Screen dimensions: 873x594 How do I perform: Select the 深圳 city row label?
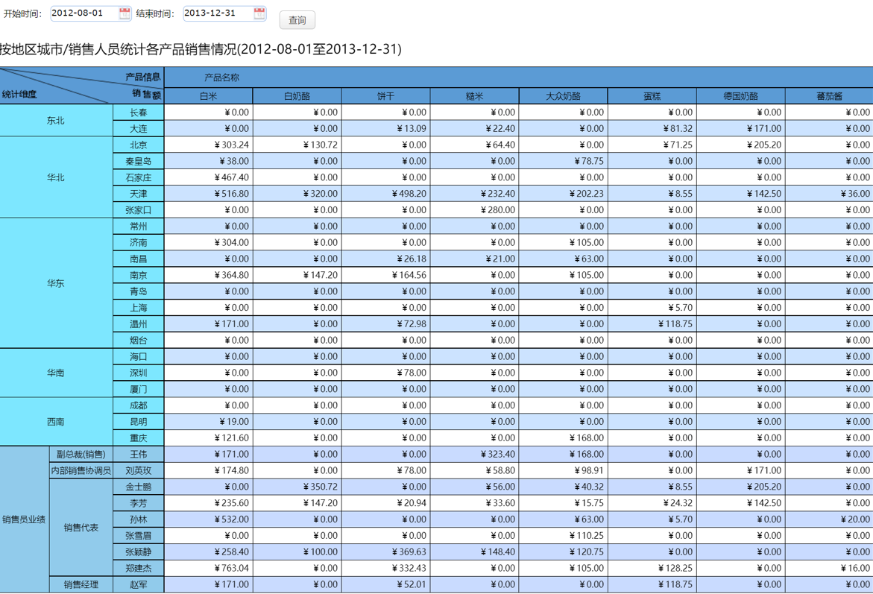[x=139, y=373]
